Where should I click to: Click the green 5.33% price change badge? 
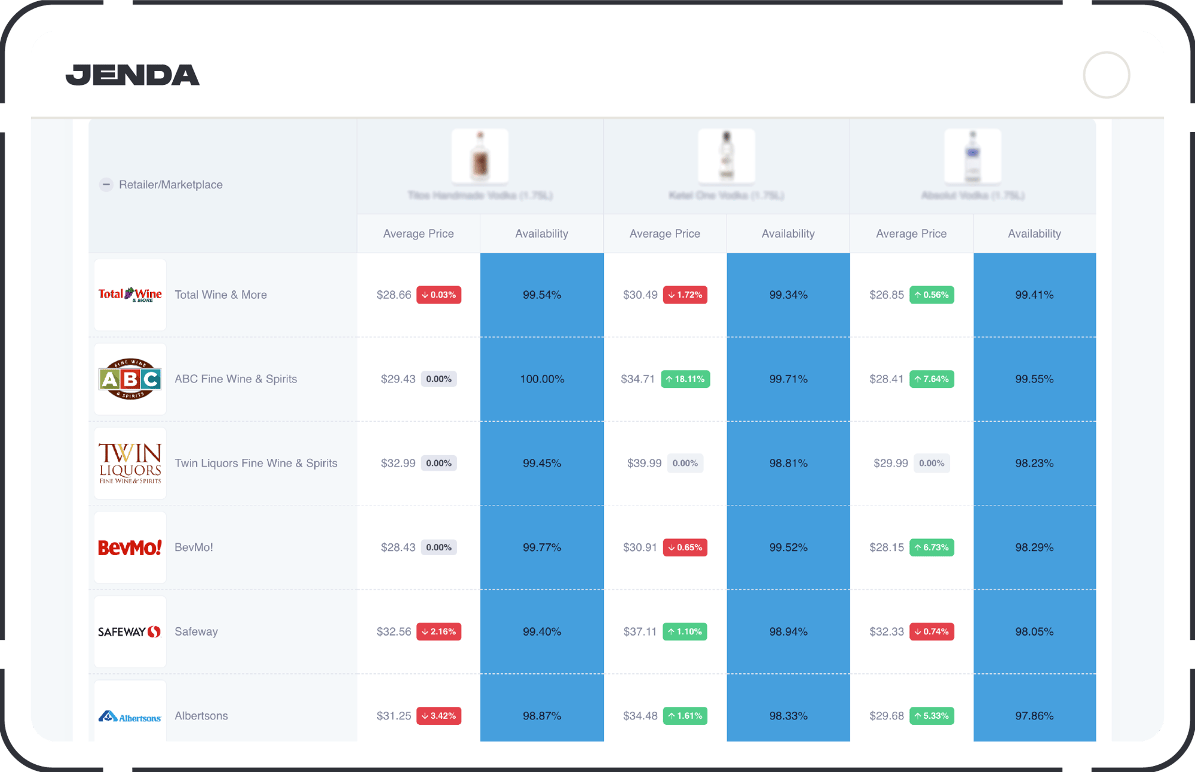[932, 716]
